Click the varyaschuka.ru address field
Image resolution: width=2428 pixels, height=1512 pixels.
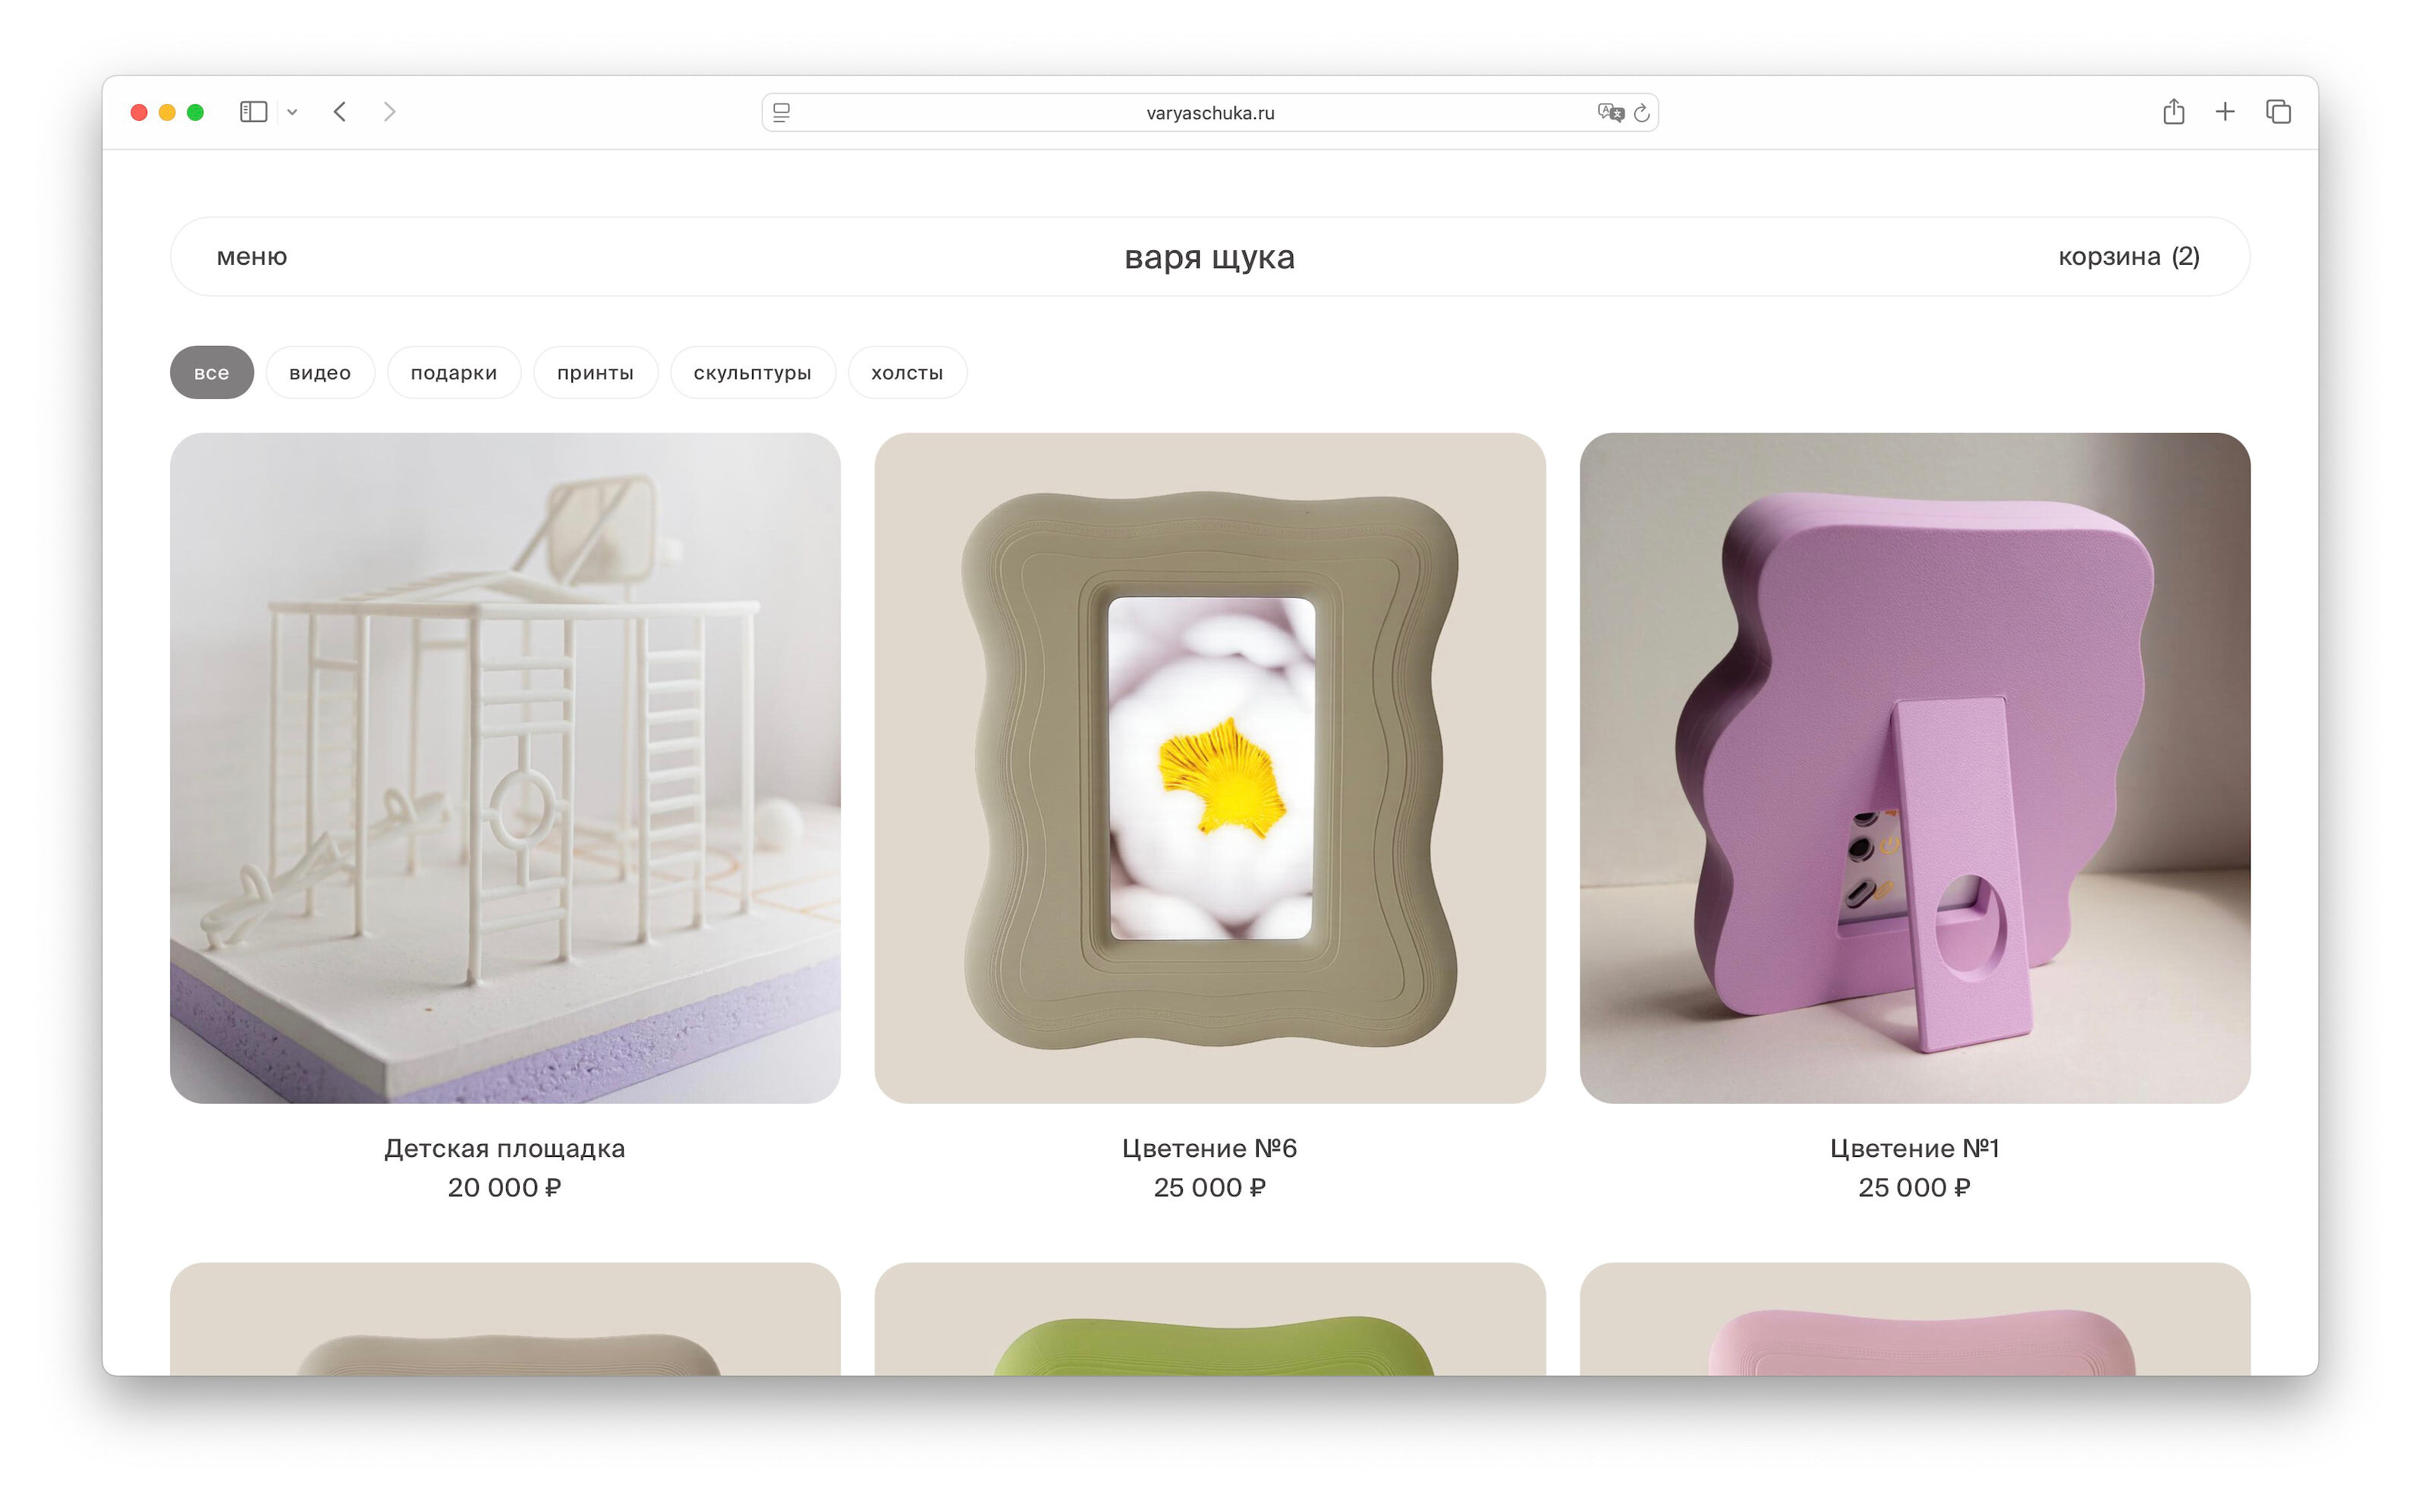coord(1210,113)
